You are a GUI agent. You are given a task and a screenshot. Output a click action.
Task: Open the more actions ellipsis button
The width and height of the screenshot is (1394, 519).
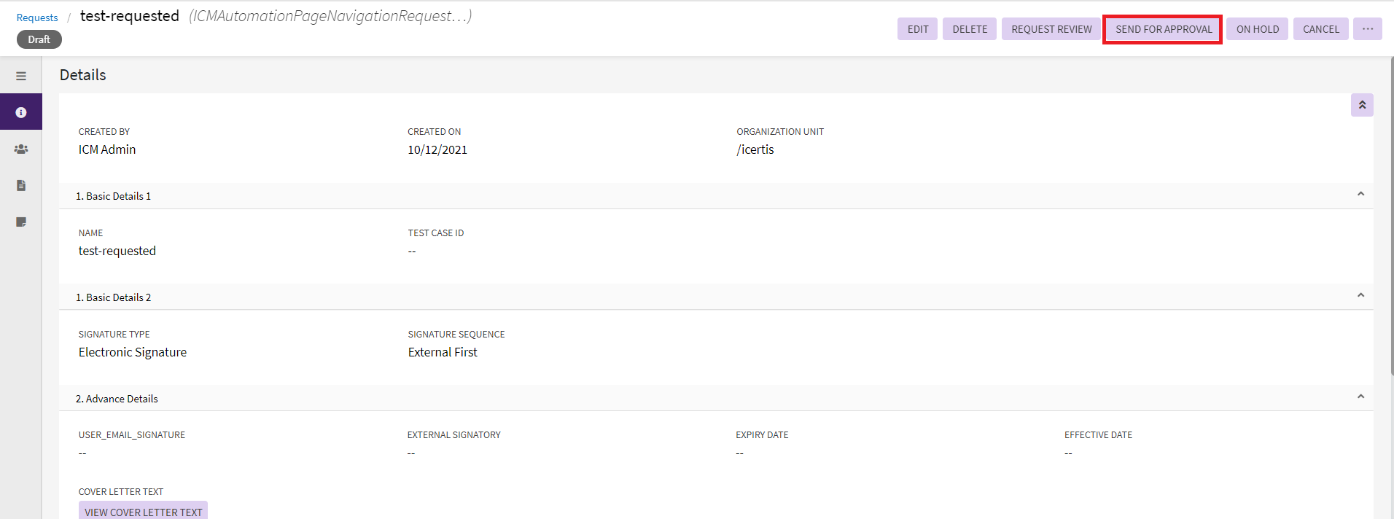pos(1367,29)
